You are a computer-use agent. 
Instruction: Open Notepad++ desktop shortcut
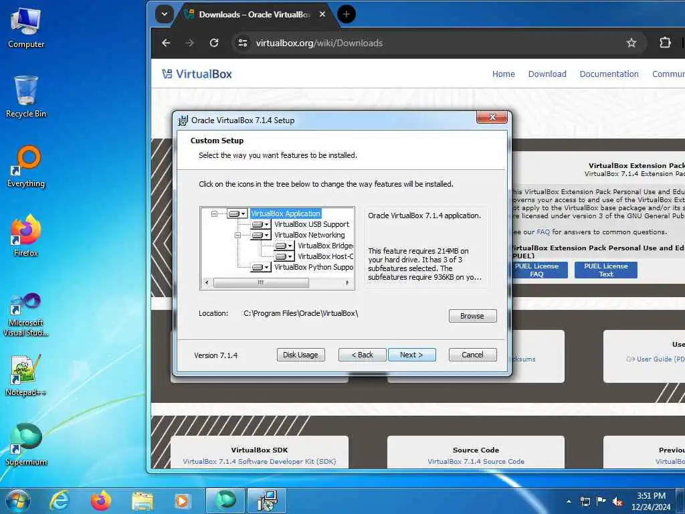(x=26, y=375)
